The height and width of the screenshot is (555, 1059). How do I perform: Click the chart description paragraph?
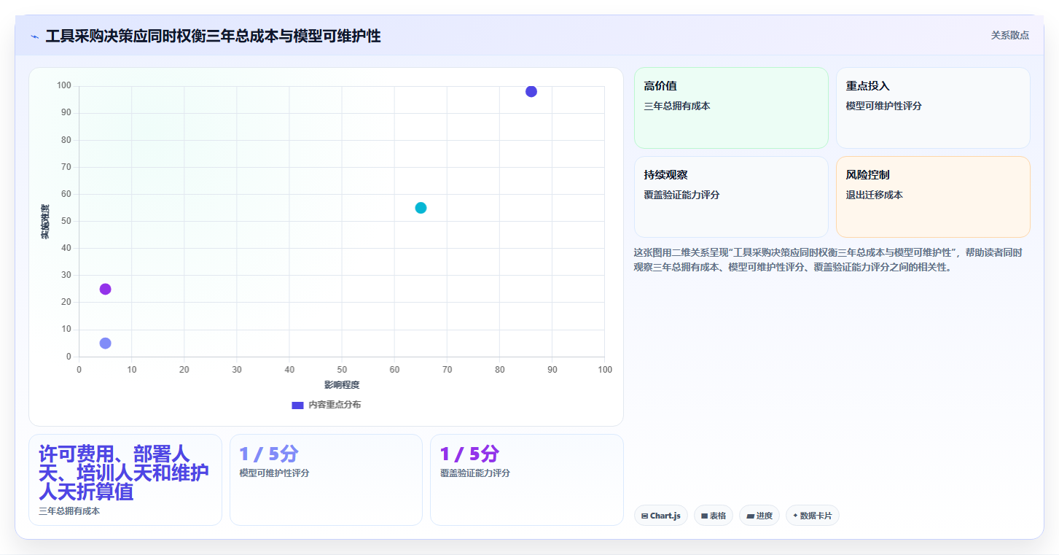[828, 260]
